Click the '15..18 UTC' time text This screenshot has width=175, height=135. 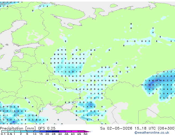pyautogui.click(x=145, y=128)
